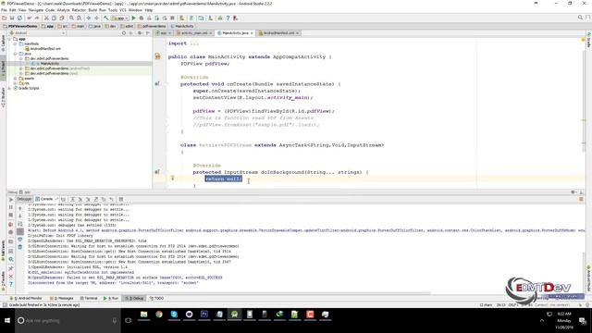Image resolution: width=592 pixels, height=333 pixels.
Task: Click the Save All disk icon
Action: (x=12, y=18)
